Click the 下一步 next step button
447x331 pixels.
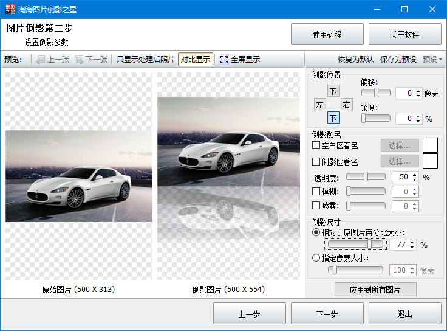pyautogui.click(x=327, y=314)
